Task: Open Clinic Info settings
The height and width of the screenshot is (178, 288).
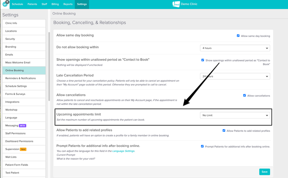Action: (24, 23)
